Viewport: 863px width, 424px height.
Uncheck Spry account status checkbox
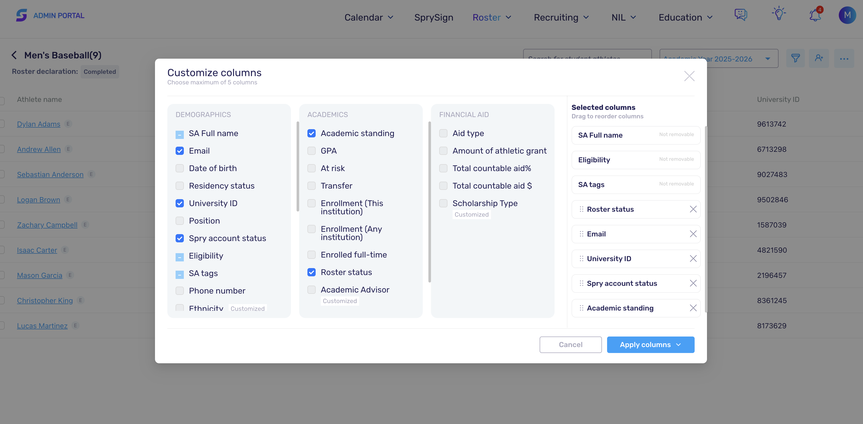click(179, 238)
